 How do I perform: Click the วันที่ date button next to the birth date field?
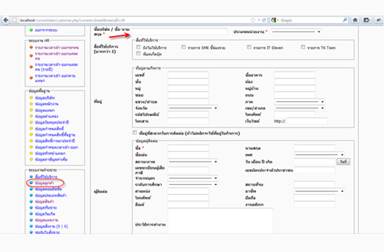click(x=343, y=161)
